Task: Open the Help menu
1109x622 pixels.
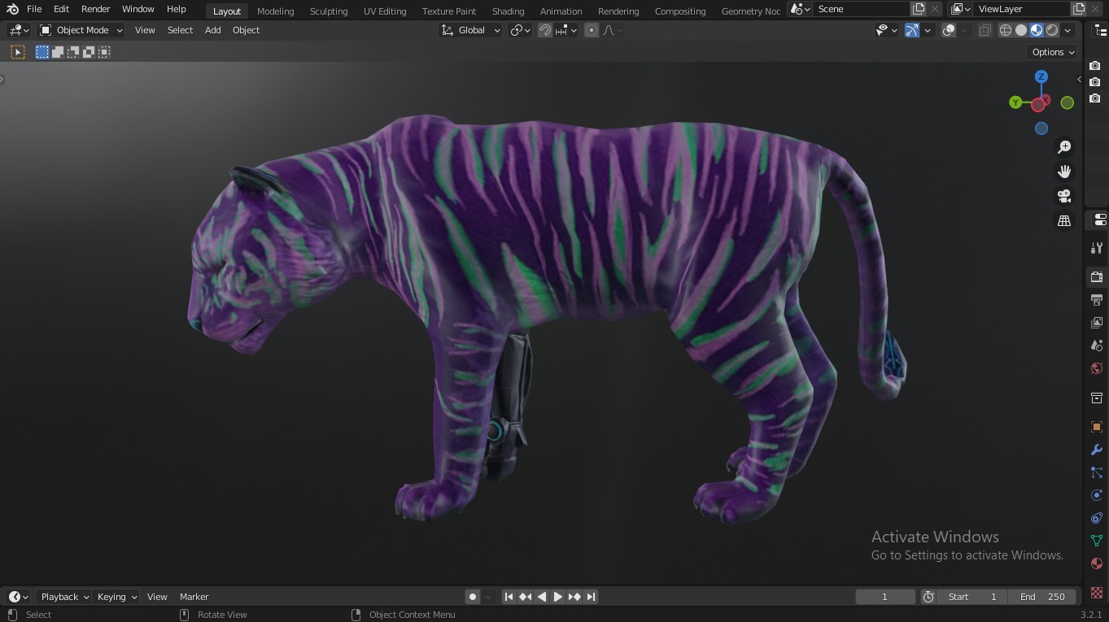Action: click(176, 9)
